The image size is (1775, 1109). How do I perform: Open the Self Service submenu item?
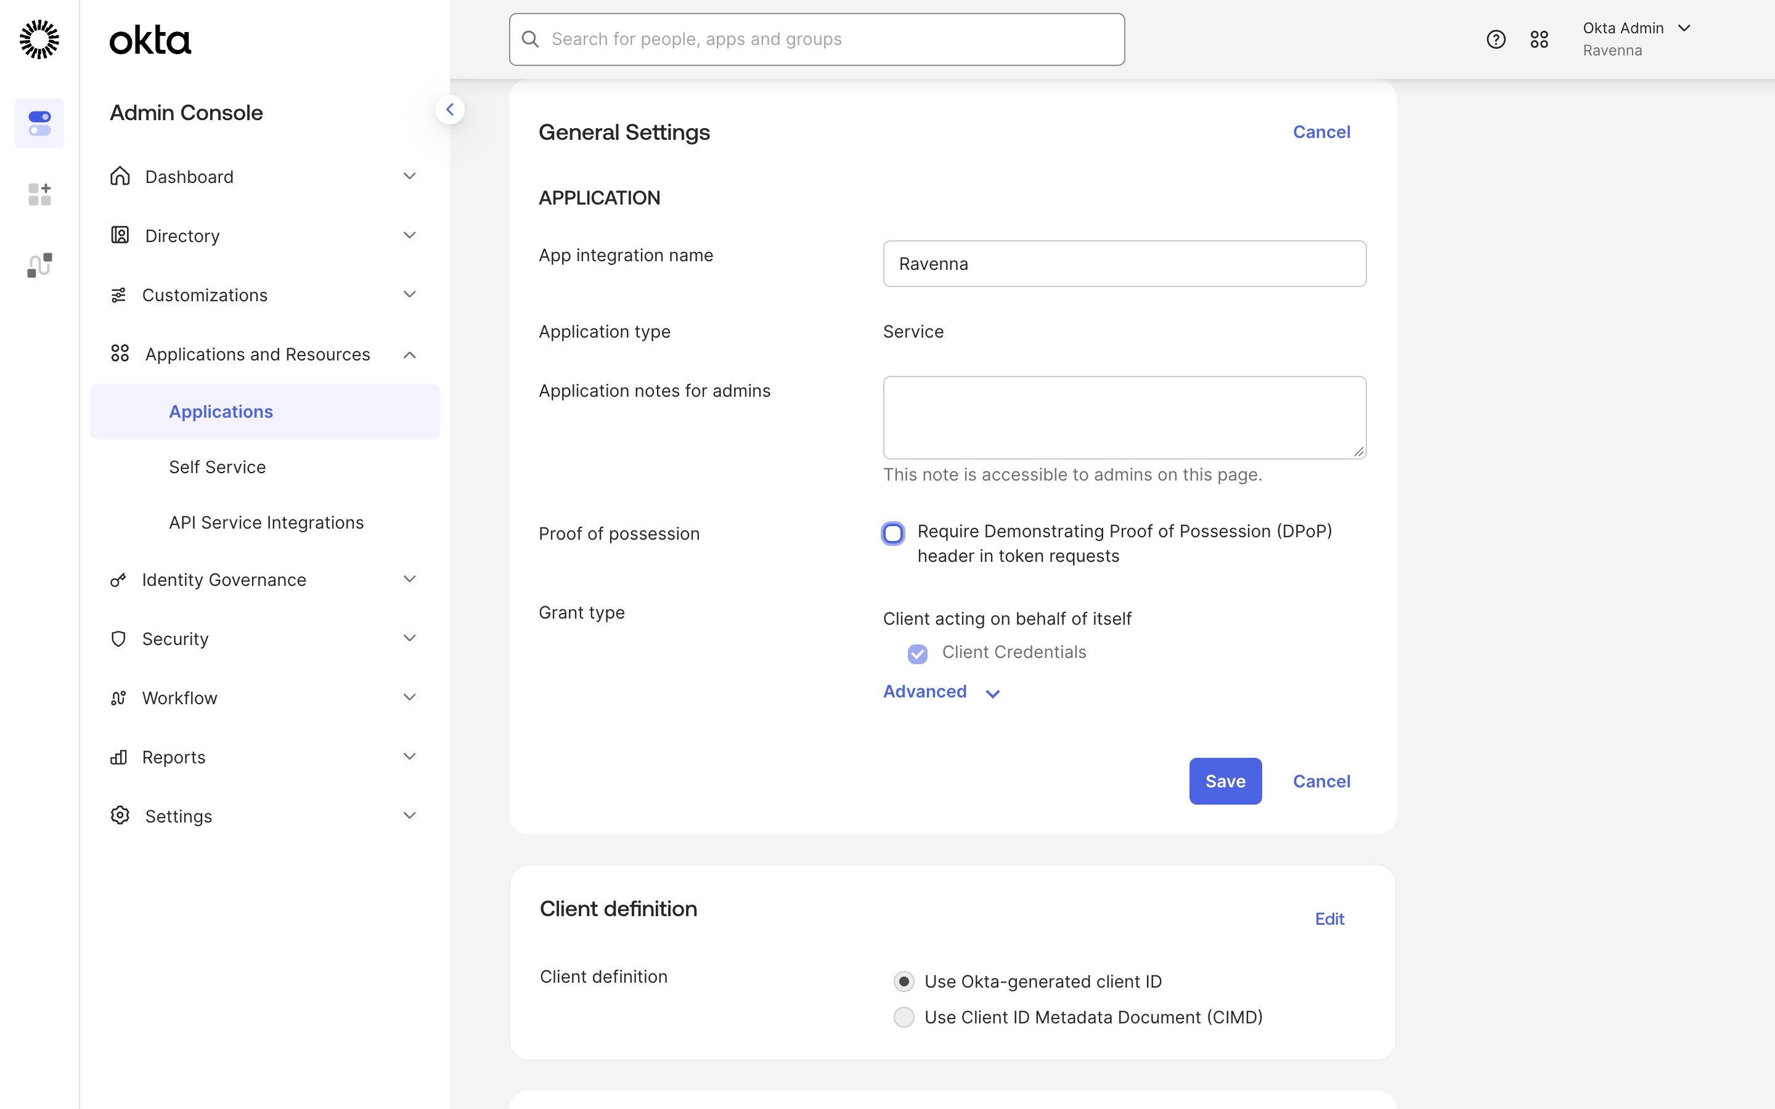(x=265, y=467)
